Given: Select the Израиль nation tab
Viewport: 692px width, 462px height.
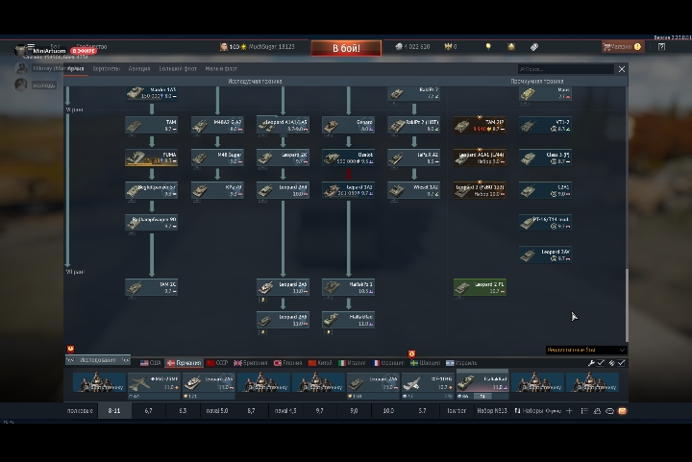Looking at the screenshot, I should pos(461,363).
